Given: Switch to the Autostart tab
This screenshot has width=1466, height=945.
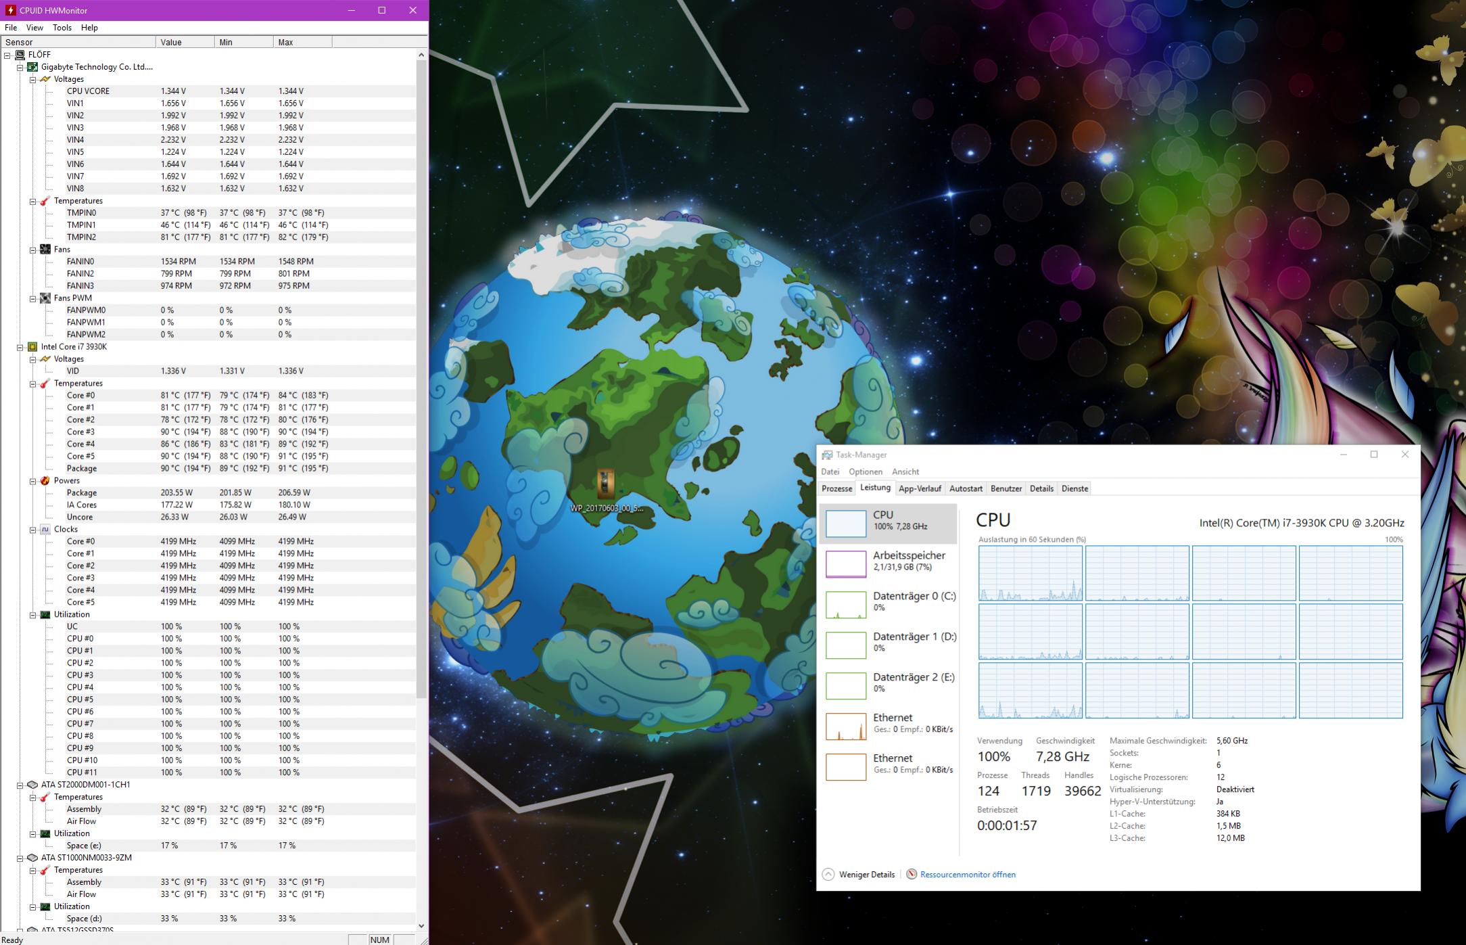Looking at the screenshot, I should [966, 489].
